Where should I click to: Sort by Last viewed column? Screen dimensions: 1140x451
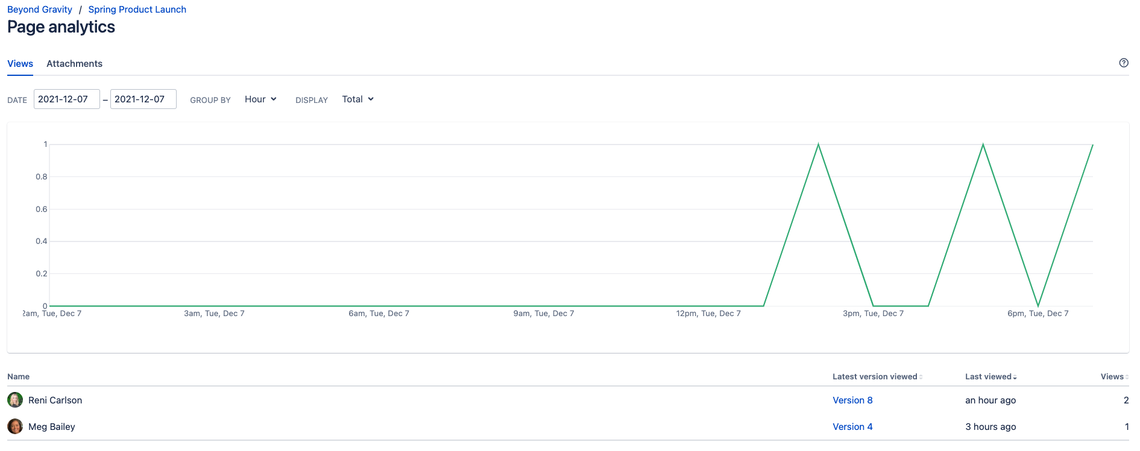point(990,376)
